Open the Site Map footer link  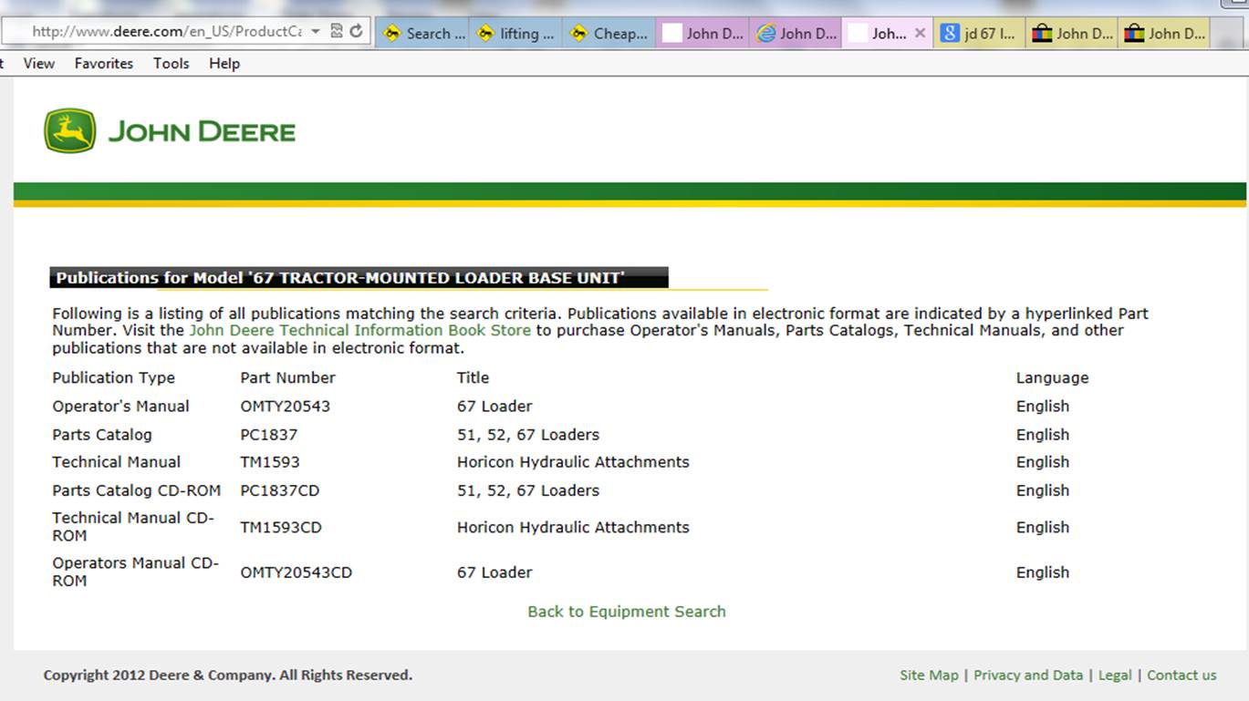[x=929, y=675]
